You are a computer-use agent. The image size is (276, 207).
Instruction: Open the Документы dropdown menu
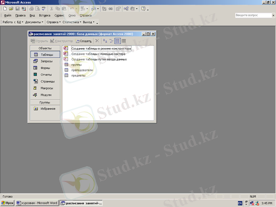[34, 22]
